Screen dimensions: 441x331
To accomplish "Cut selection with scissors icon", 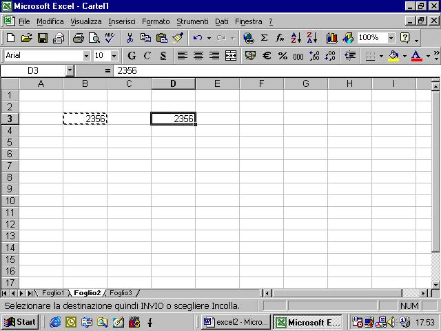I will pos(130,38).
